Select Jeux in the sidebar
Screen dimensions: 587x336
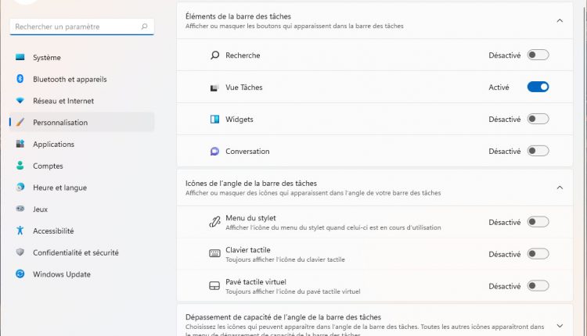[40, 209]
